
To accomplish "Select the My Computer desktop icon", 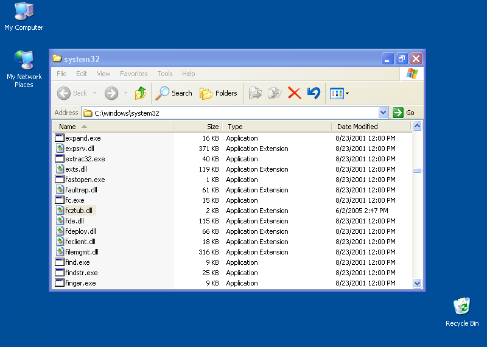I will pyautogui.click(x=24, y=12).
